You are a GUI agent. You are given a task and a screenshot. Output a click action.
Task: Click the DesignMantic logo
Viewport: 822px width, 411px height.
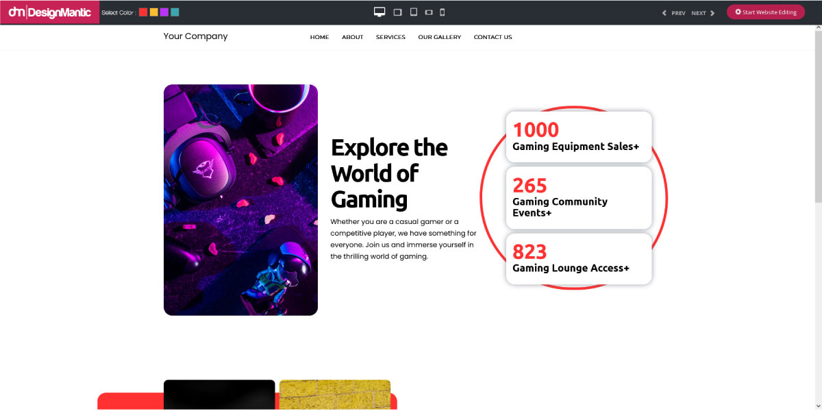point(49,12)
